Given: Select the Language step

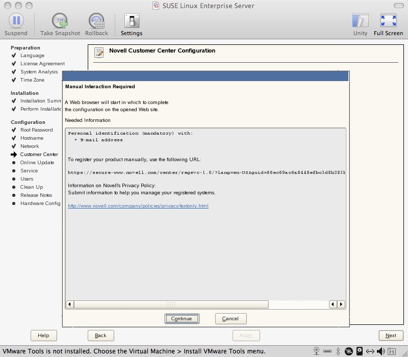Looking at the screenshot, I should tap(32, 56).
